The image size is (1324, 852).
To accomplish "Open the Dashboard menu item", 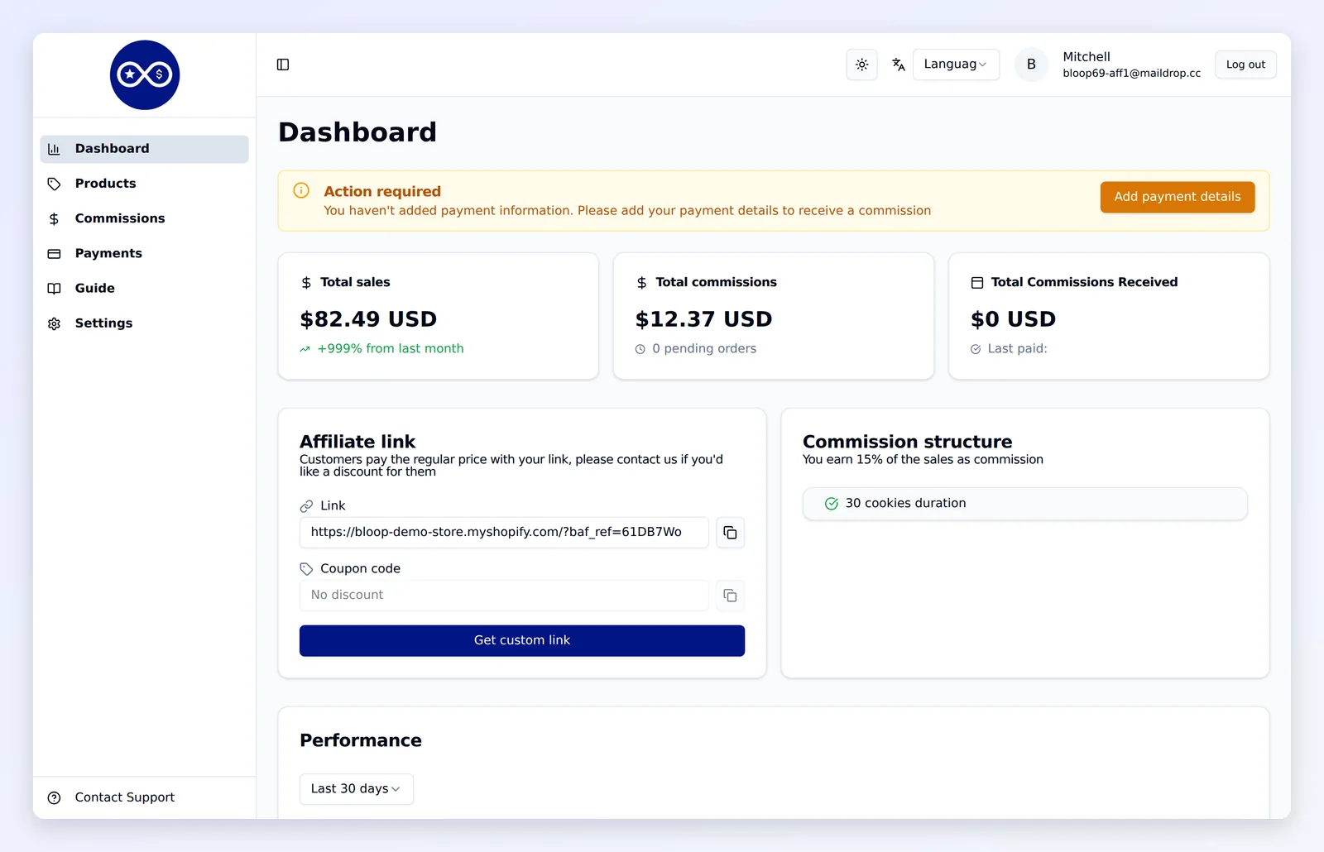I will tap(144, 149).
